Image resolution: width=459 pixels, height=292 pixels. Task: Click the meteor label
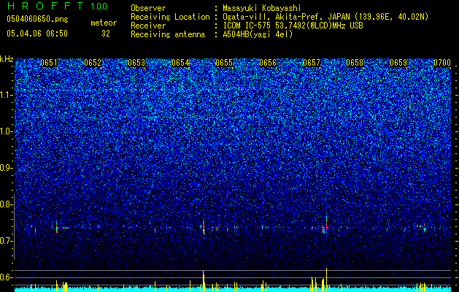104,23
